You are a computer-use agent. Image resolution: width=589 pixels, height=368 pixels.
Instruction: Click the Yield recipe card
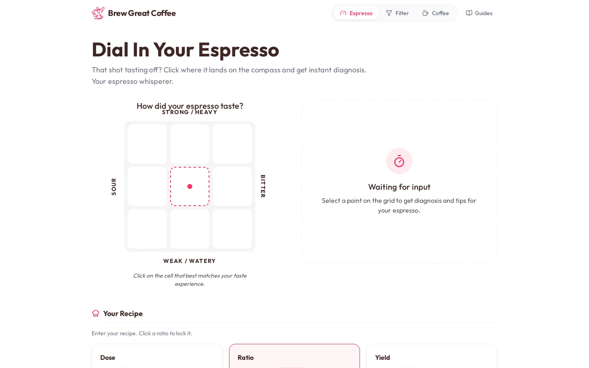[432, 356]
